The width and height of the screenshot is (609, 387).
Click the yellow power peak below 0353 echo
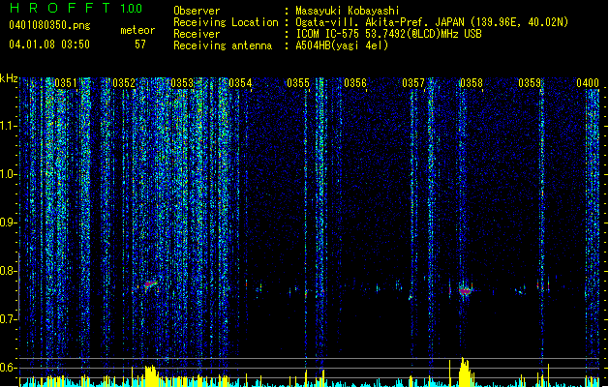click(x=151, y=375)
